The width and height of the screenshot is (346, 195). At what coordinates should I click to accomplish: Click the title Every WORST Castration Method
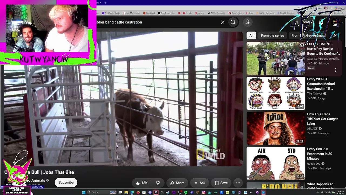point(321,84)
